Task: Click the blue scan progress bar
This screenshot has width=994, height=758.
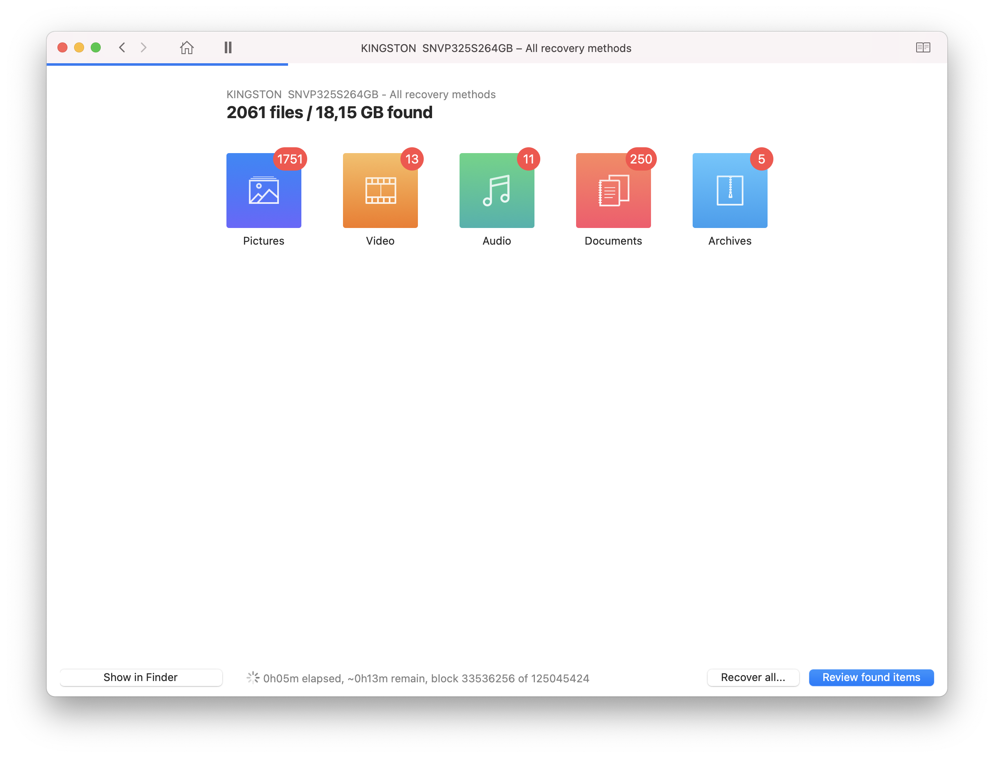Action: 167,64
